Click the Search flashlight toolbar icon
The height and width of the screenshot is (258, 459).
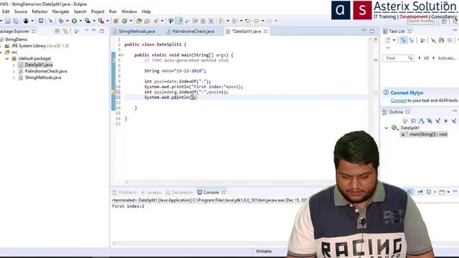(156, 21)
